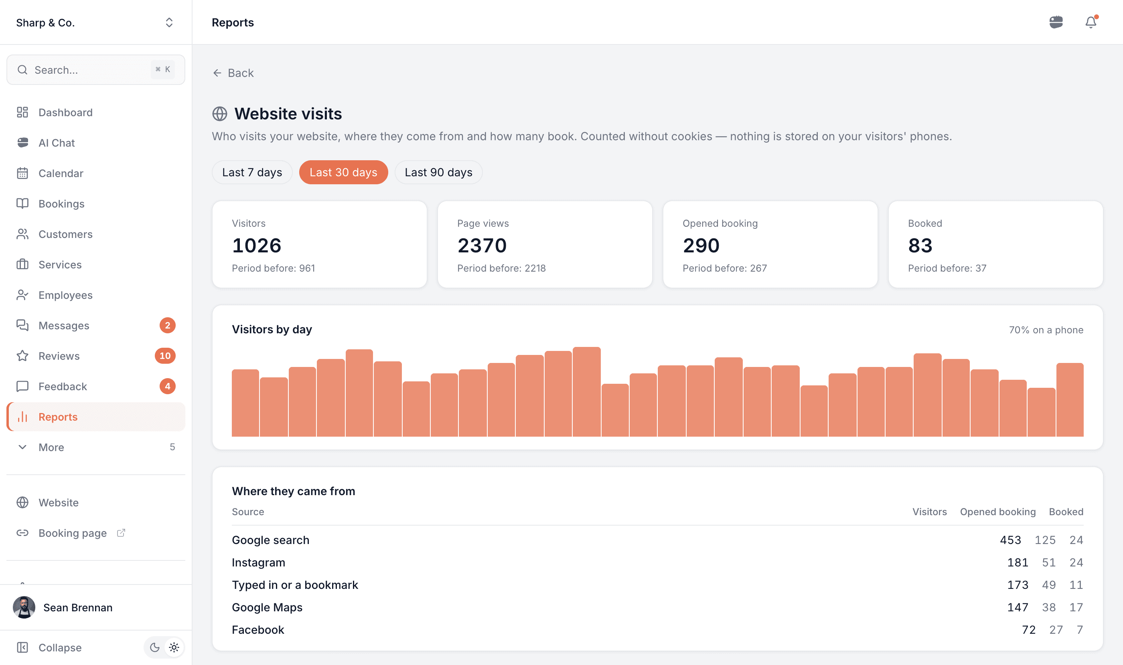Select the Last 30 days range
Viewport: 1123px width, 665px height.
point(343,173)
